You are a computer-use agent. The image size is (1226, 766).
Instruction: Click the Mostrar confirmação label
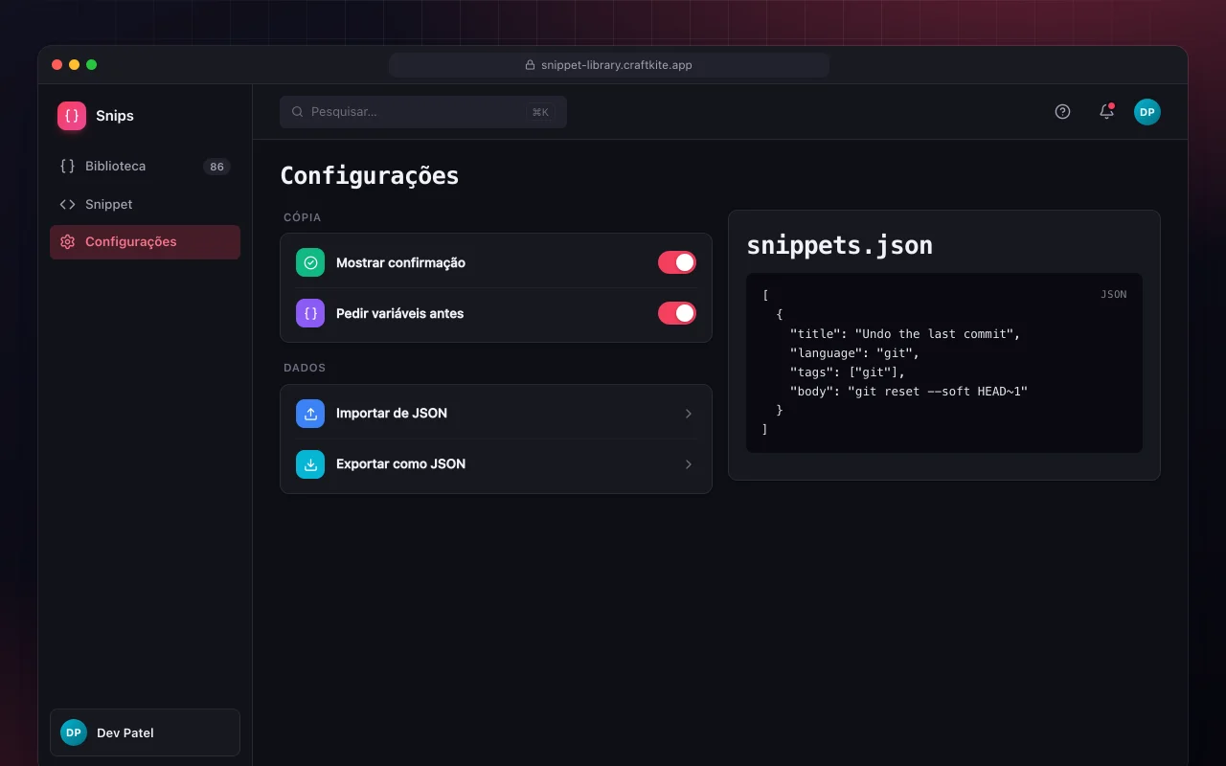(400, 262)
